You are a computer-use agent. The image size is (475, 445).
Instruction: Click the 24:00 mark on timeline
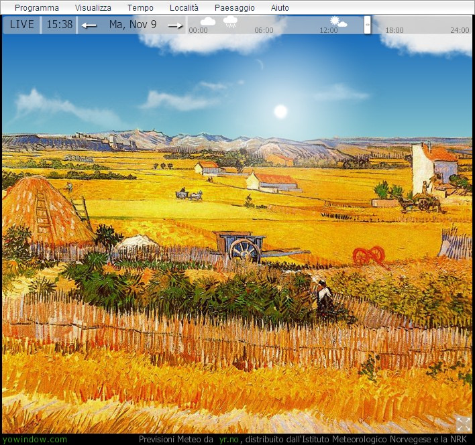coord(460,30)
